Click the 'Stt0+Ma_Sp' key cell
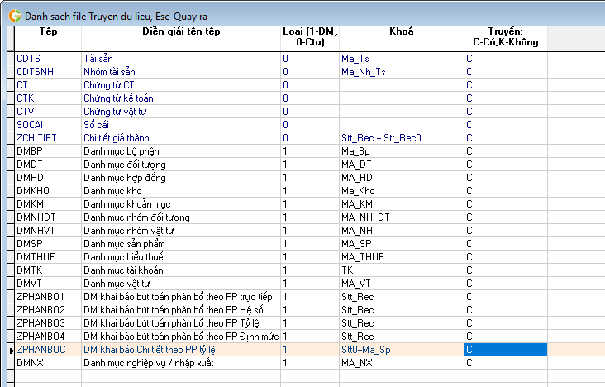605x387 pixels. [x=402, y=350]
